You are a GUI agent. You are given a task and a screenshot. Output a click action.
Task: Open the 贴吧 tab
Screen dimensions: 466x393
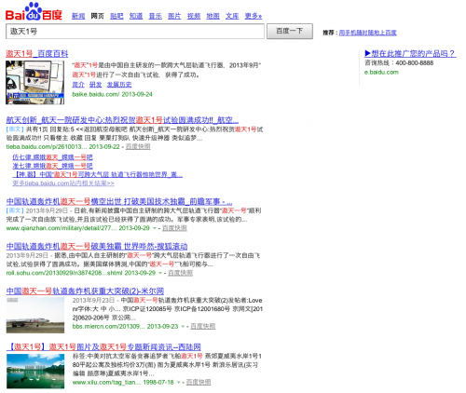coord(116,16)
